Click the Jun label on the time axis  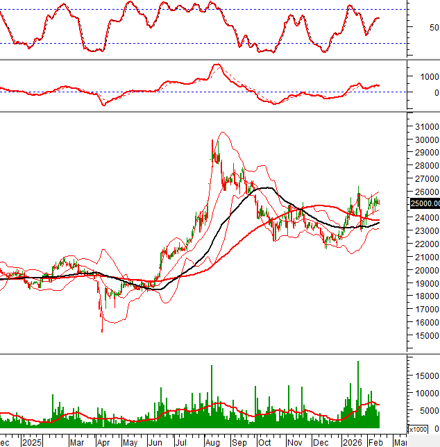[x=156, y=441]
